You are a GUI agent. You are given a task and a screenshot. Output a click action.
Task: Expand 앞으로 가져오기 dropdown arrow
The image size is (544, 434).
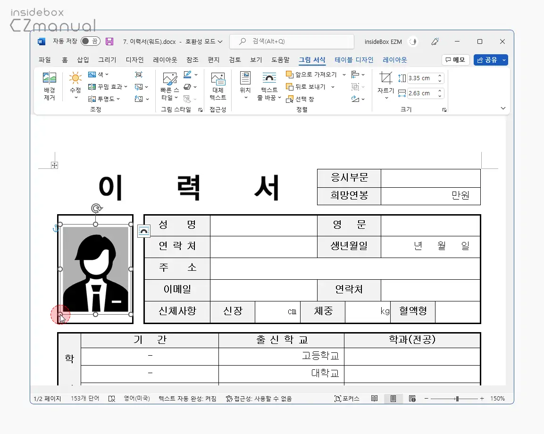[344, 75]
